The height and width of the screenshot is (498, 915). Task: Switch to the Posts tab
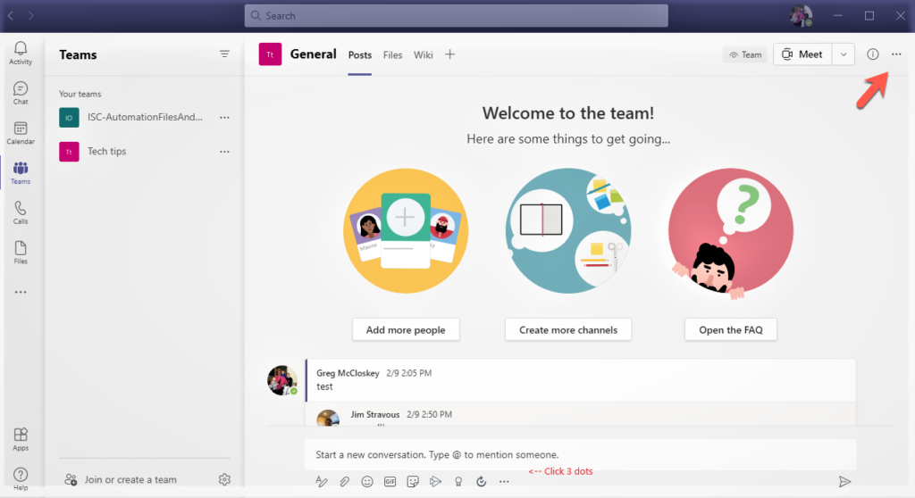click(x=359, y=54)
